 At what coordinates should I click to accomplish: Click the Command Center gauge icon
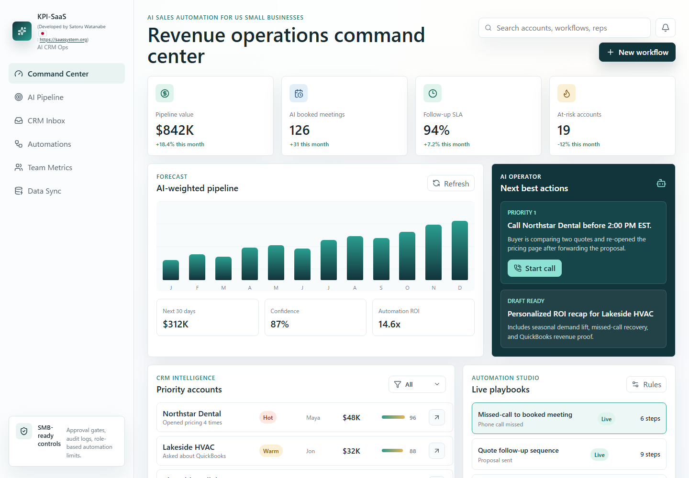click(19, 74)
